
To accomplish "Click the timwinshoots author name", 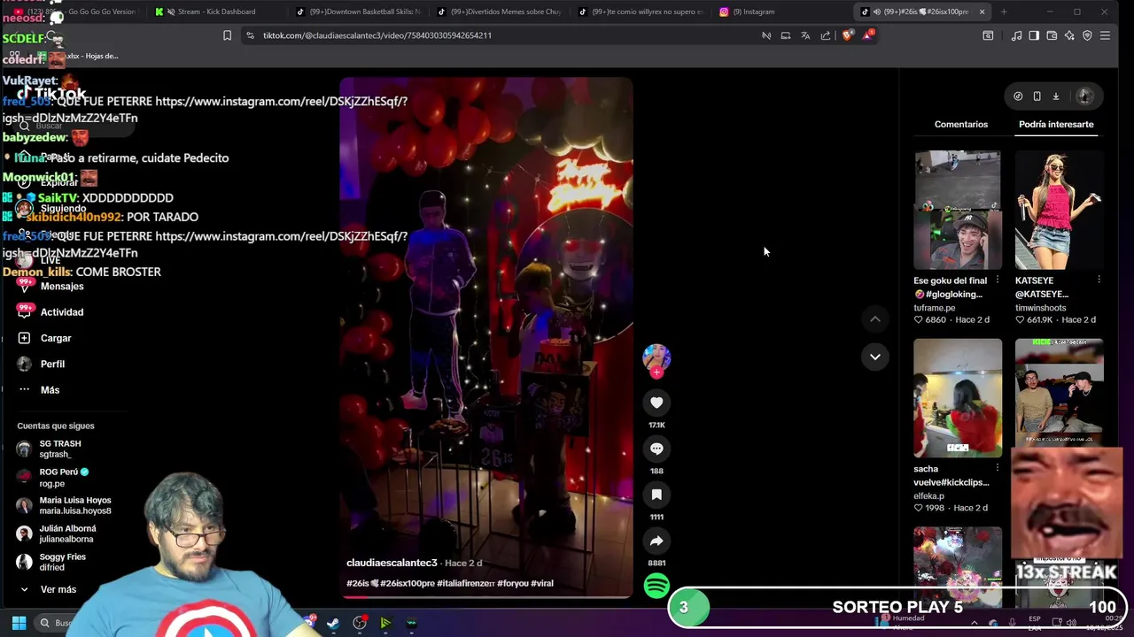I will 1041,308.
